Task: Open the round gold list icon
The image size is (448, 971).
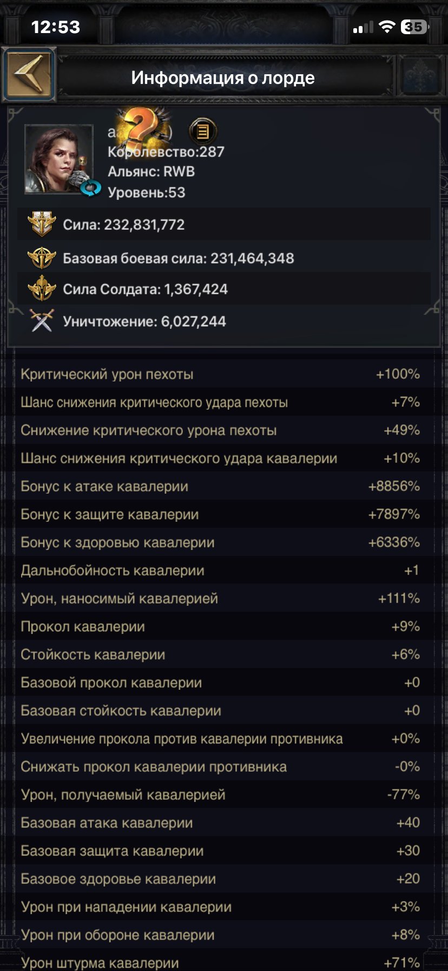Action: [x=202, y=131]
